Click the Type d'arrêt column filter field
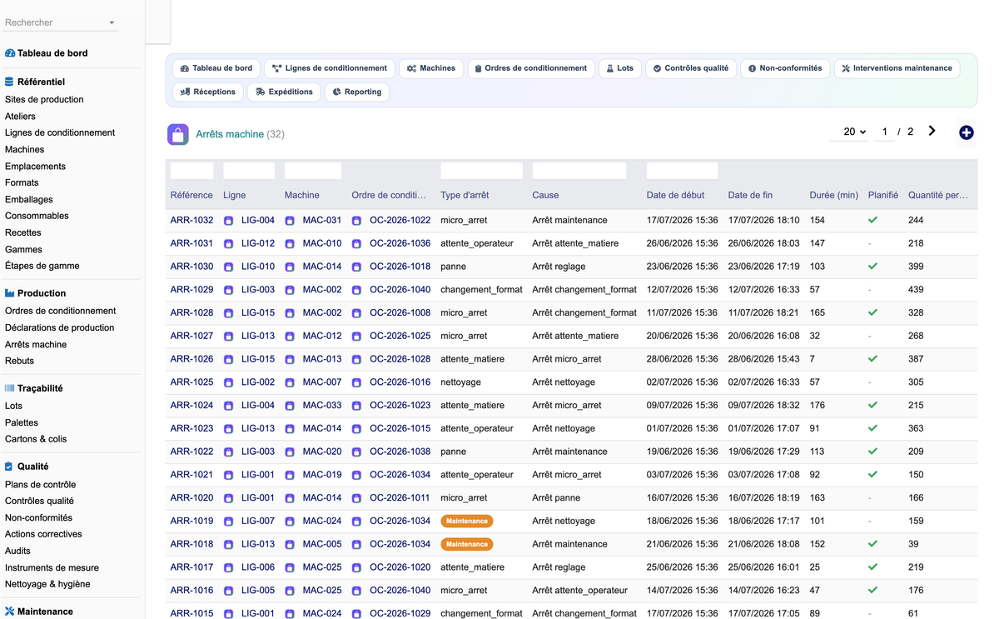This screenshot has width=999, height=619. [482, 171]
